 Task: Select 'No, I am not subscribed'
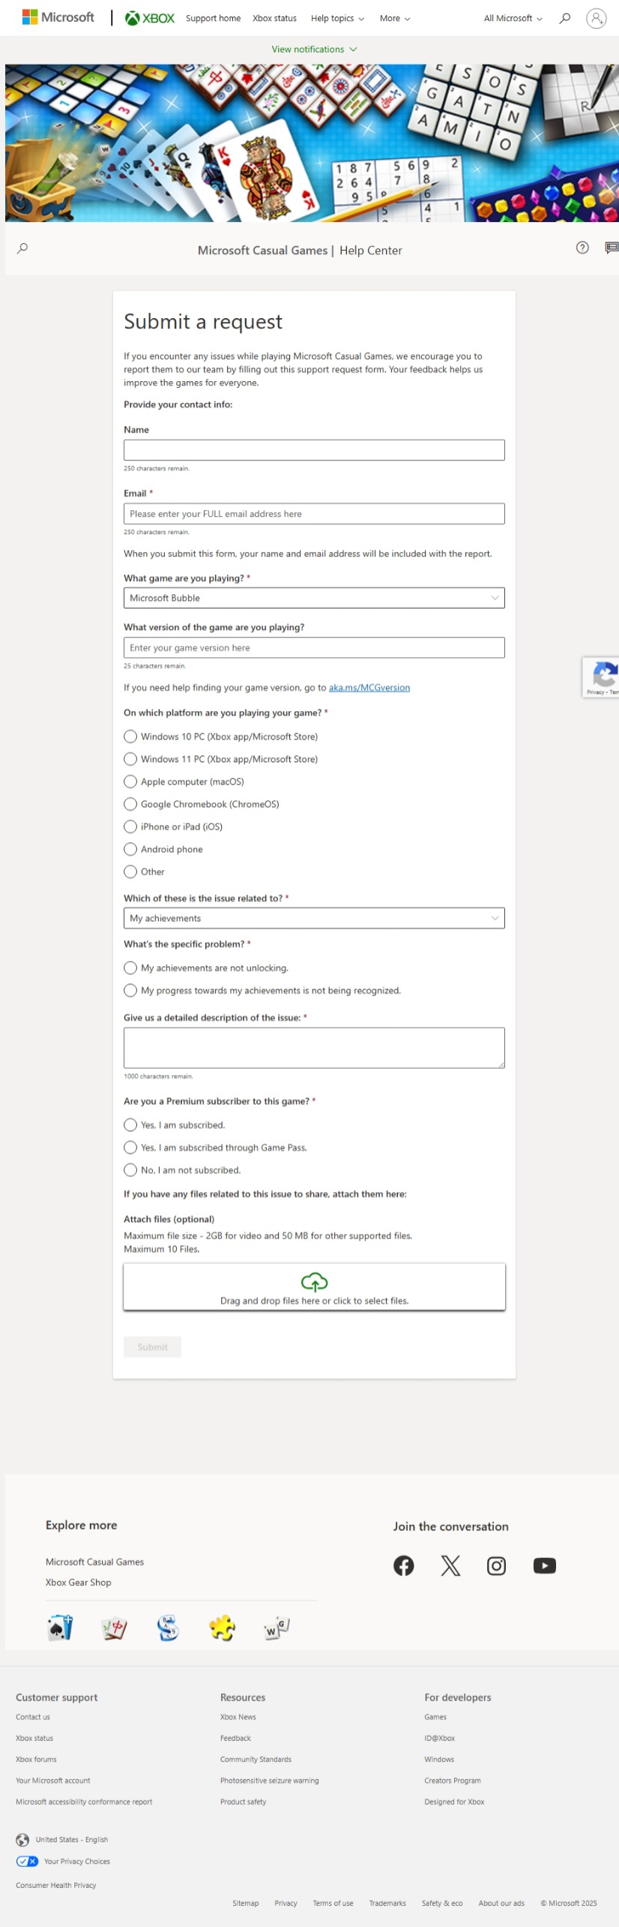[x=130, y=1170]
